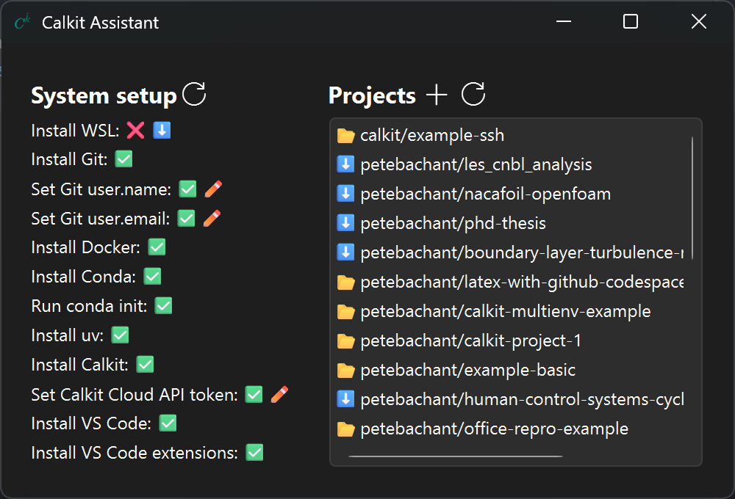Click the Calkit Cloud API token checkmark
Screen dimensions: 735x499
point(254,395)
